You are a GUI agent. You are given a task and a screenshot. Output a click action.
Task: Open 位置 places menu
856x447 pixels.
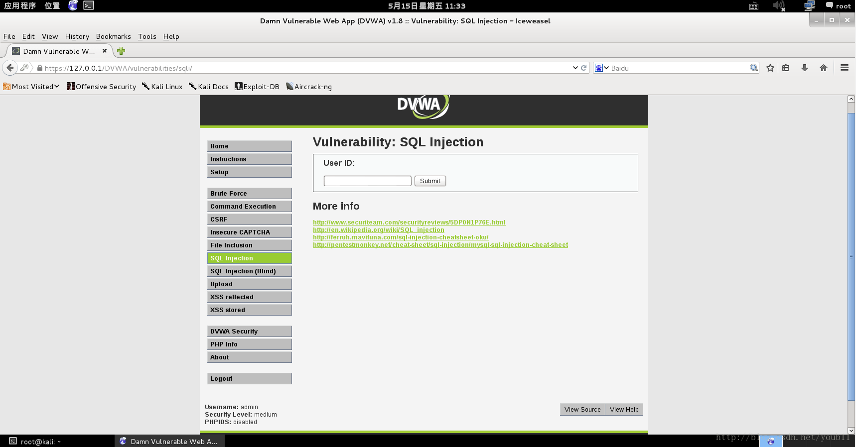[52, 6]
